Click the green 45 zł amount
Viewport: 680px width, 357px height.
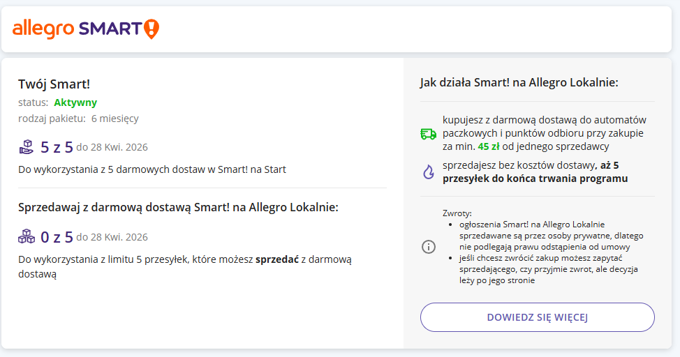click(488, 146)
